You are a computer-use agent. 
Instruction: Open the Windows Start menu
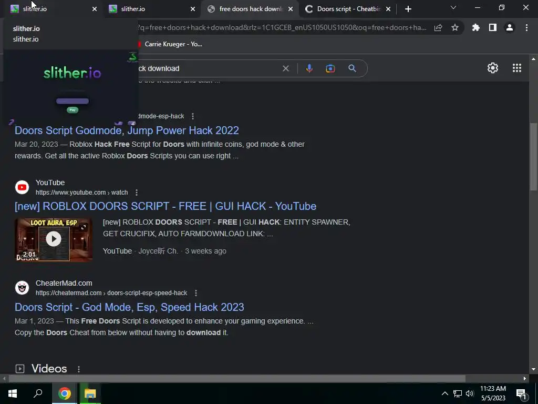pyautogui.click(x=13, y=393)
